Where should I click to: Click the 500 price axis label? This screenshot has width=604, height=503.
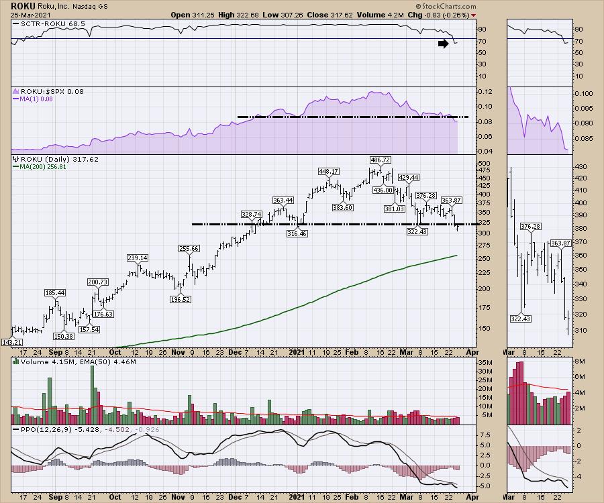(484, 163)
